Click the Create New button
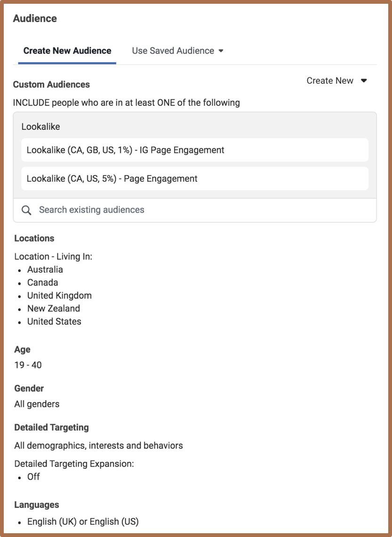 330,81
